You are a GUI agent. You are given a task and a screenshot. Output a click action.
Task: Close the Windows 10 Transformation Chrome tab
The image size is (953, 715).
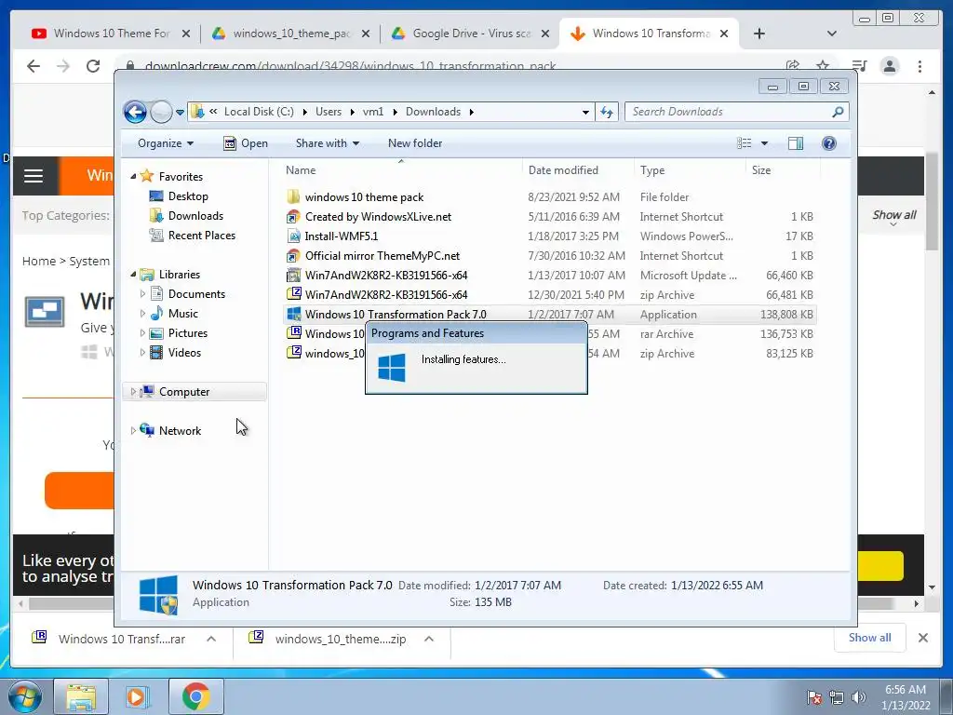724,34
